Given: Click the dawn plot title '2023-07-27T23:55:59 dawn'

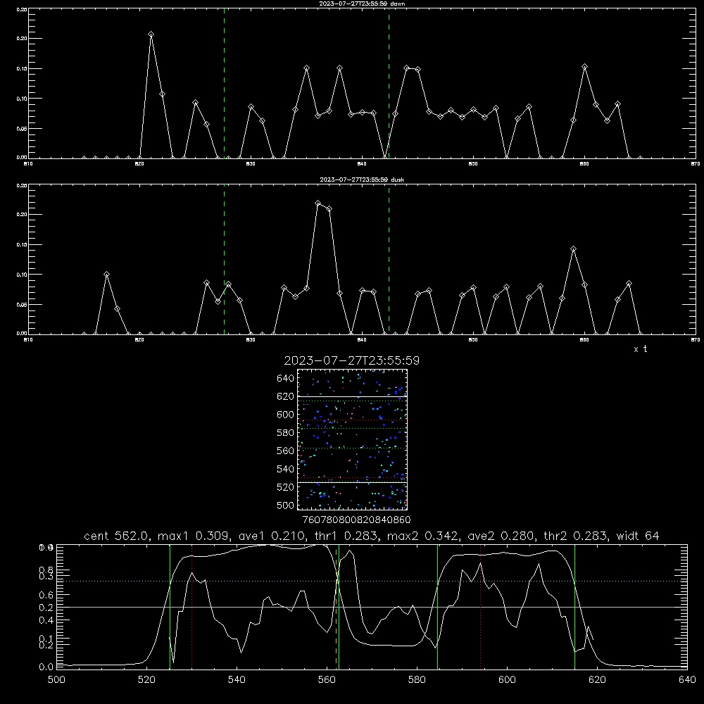Looking at the screenshot, I should [362, 4].
